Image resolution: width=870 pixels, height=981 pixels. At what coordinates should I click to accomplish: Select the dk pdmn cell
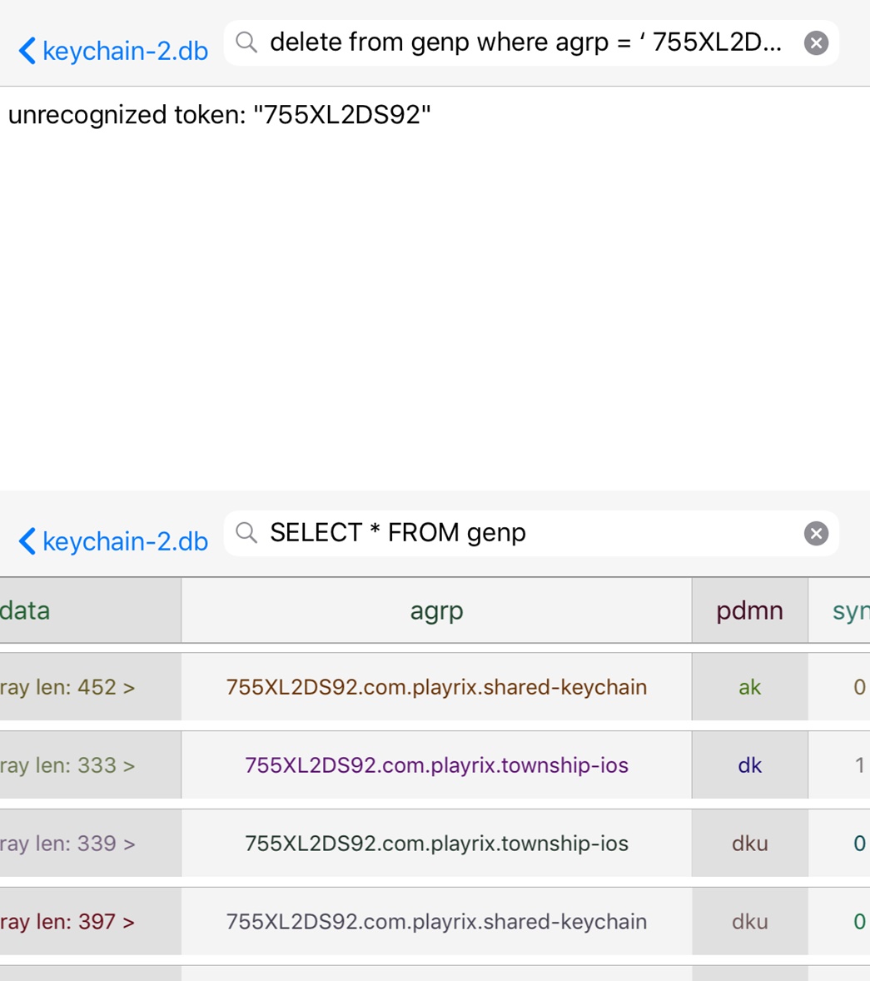(750, 765)
